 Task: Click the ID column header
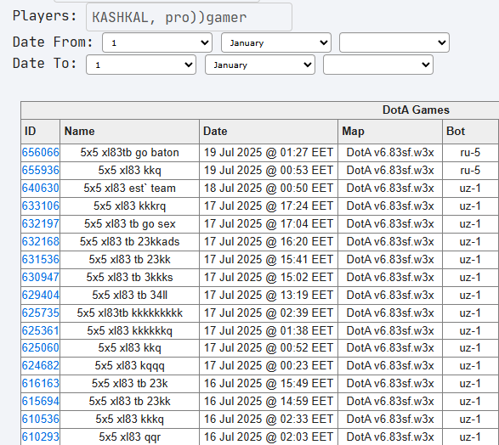click(x=41, y=132)
